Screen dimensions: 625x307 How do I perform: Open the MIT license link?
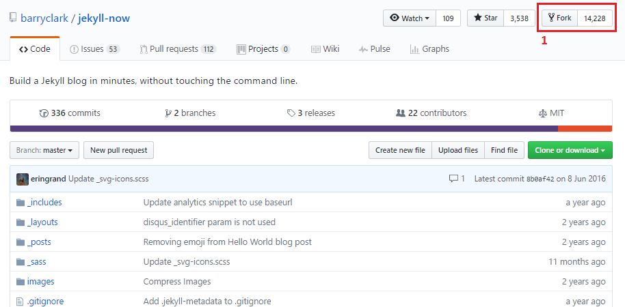click(x=551, y=113)
